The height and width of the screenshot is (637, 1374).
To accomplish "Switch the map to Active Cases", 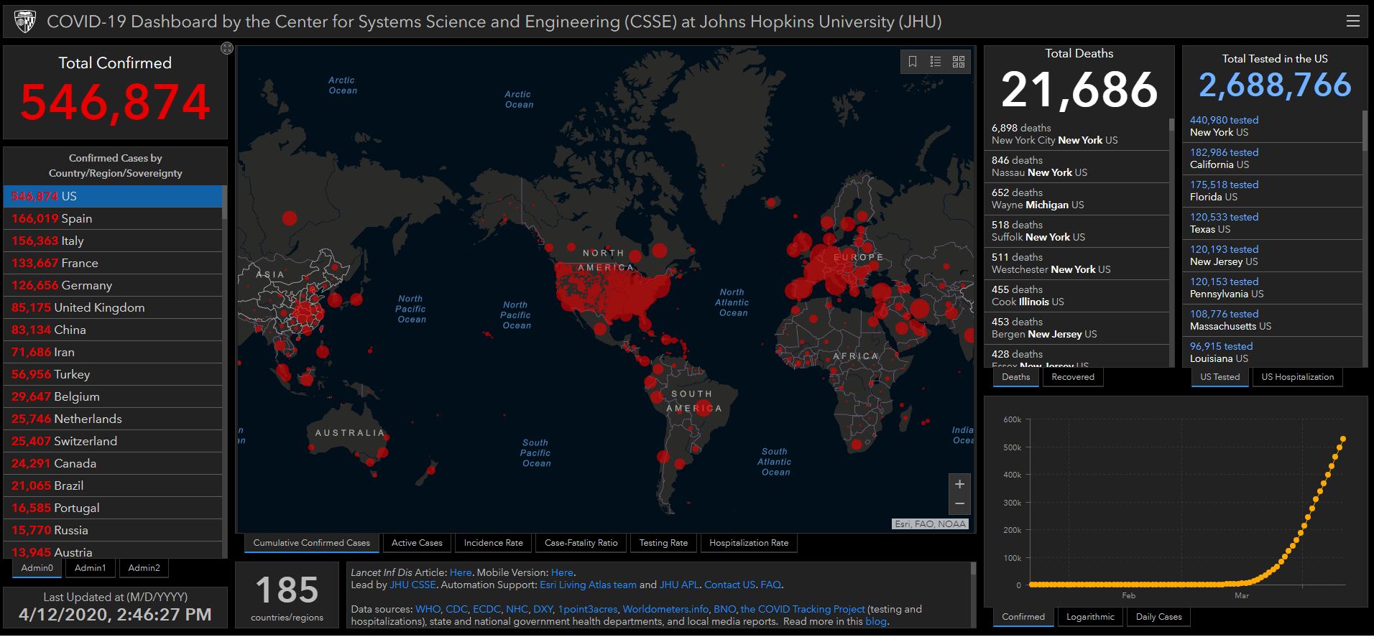I will (x=417, y=543).
